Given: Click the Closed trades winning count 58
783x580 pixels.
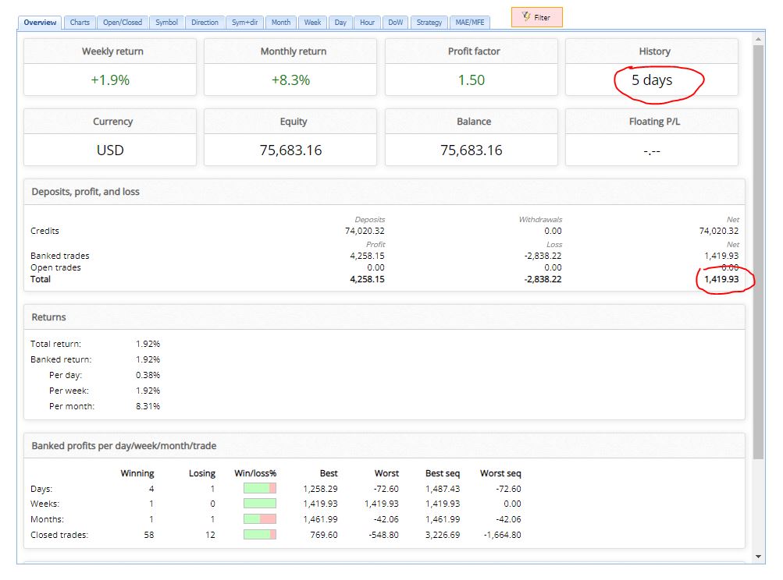Looking at the screenshot, I should coord(149,535).
